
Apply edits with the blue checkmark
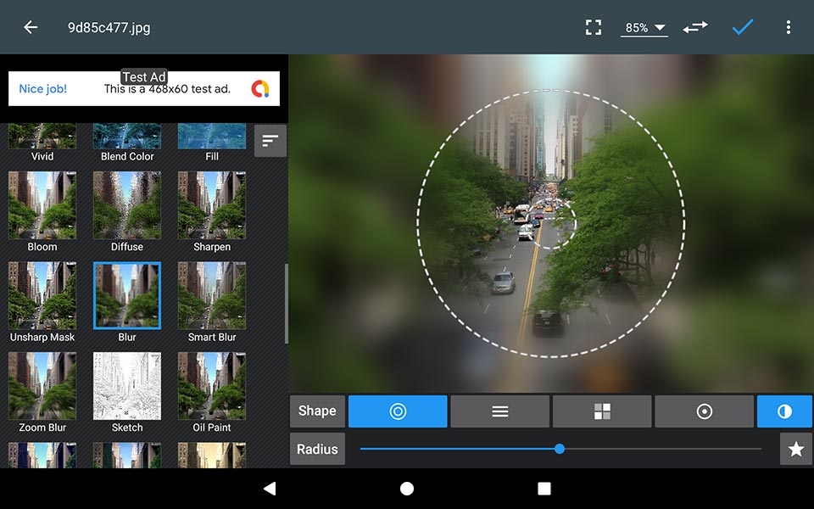(742, 26)
